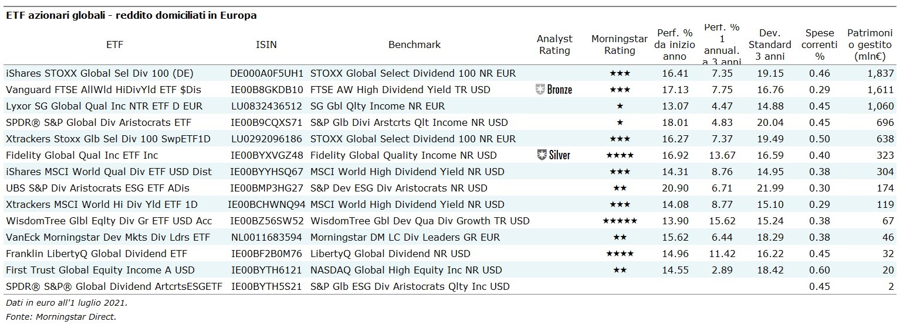Click Fidelity Global Qual Inc four-star rating
This screenshot has width=900, height=325.
pyautogui.click(x=620, y=155)
